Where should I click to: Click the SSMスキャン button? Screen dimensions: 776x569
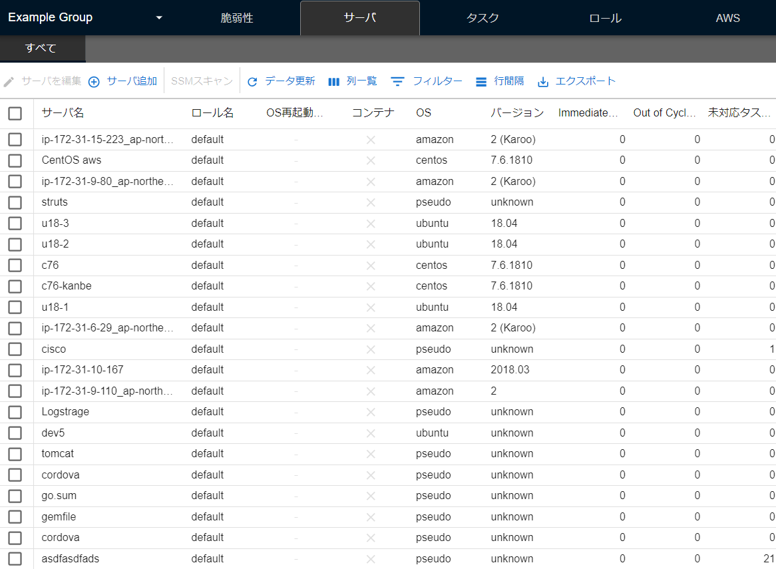(x=202, y=81)
